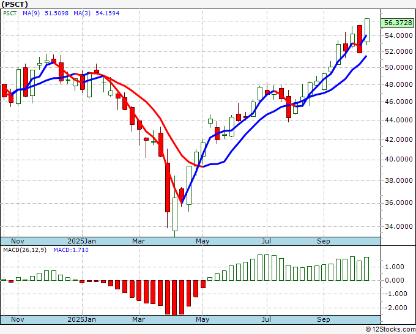The width and height of the screenshot is (416, 334).
Task: Select May on the MACD panel date axis
Action: [202, 319]
